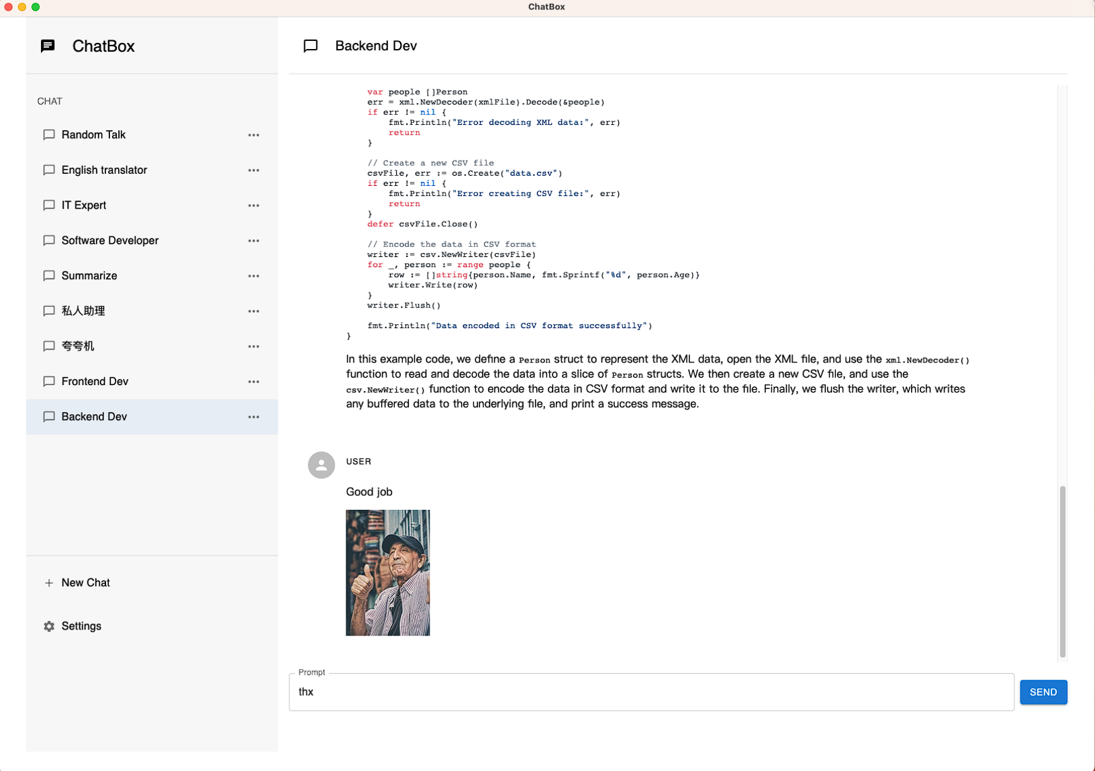Open the options menu for Frontend Dev
Image resolution: width=1095 pixels, height=771 pixels.
coord(254,381)
